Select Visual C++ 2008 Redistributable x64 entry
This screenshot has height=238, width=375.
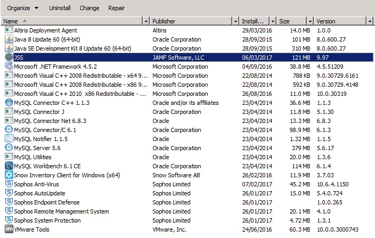click(x=81, y=76)
